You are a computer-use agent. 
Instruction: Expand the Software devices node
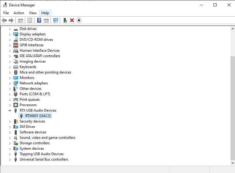pos(10,132)
